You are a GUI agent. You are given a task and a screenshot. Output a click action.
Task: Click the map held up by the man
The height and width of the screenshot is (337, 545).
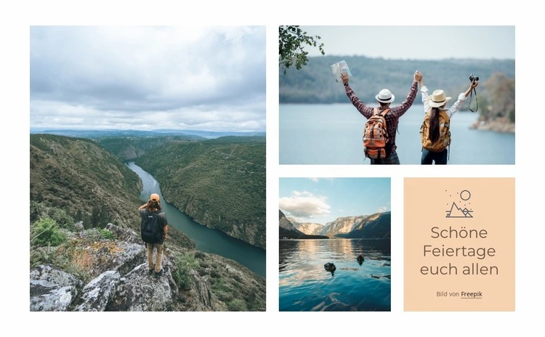[x=341, y=70]
